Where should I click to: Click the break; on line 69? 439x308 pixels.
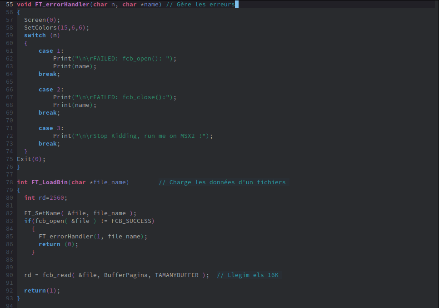pos(49,113)
